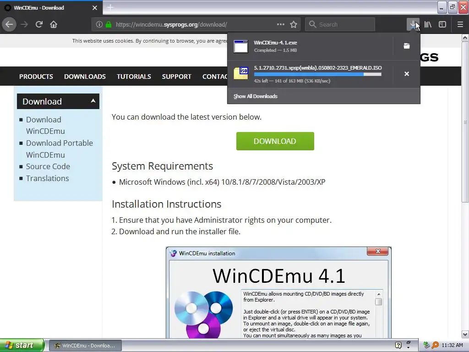Screen dimensions: 469x352
Task: Open the SUPPORT menu
Action: click(176, 77)
